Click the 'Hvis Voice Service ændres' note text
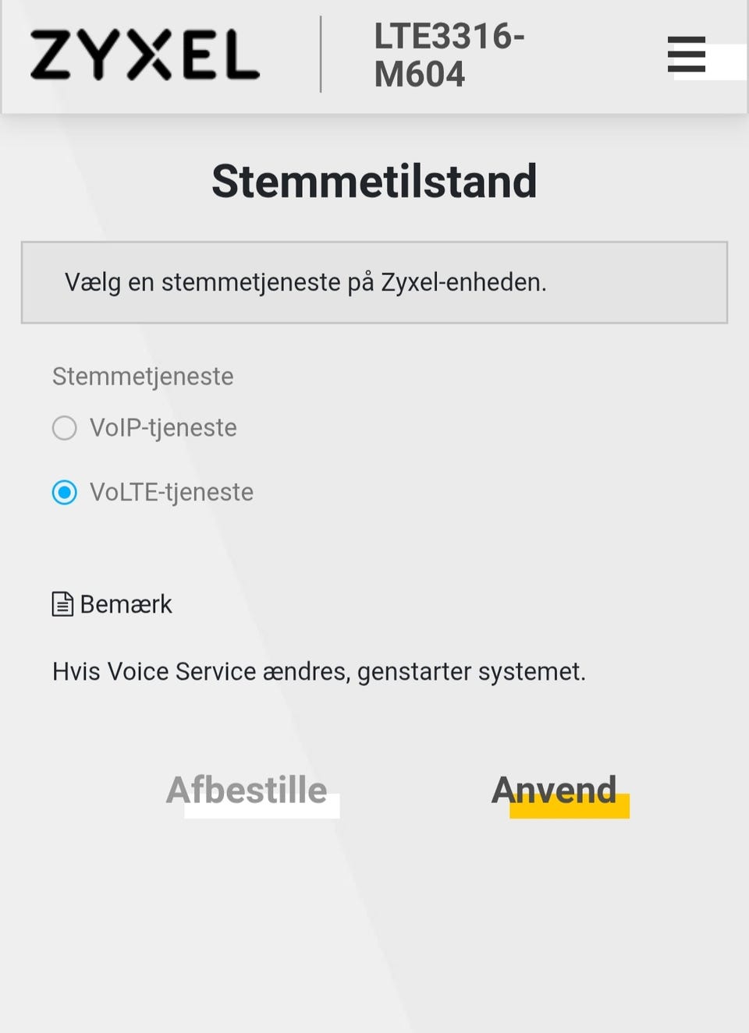The height and width of the screenshot is (1033, 749). pyautogui.click(x=318, y=671)
